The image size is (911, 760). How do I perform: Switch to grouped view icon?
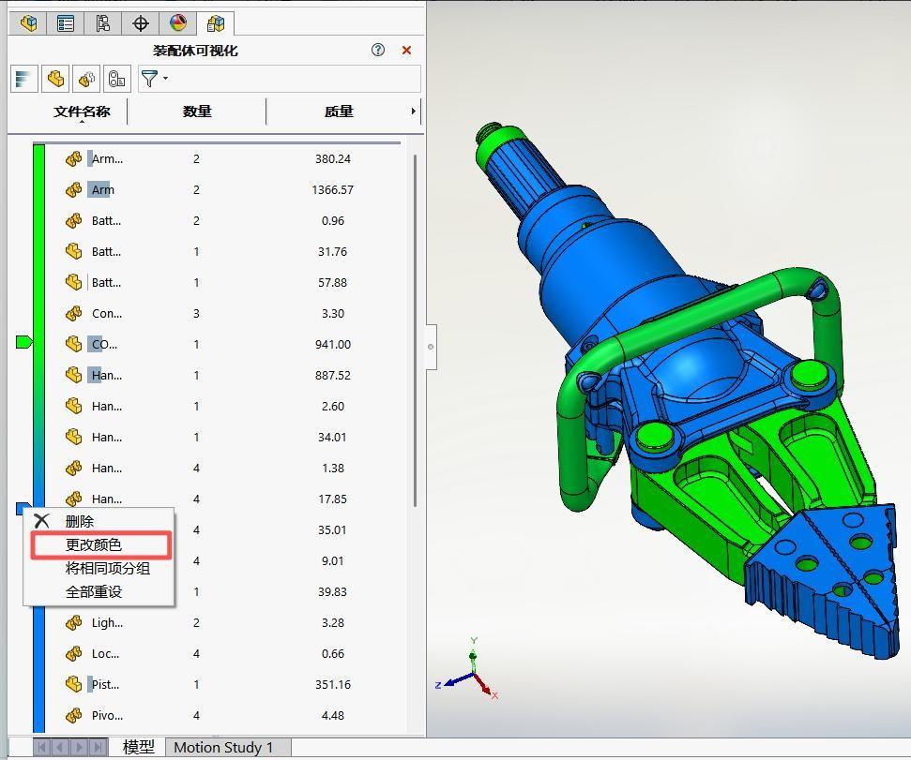click(x=86, y=79)
